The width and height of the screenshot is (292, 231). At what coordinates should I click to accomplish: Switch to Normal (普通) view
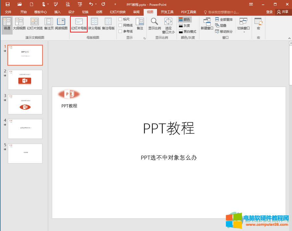(6, 24)
